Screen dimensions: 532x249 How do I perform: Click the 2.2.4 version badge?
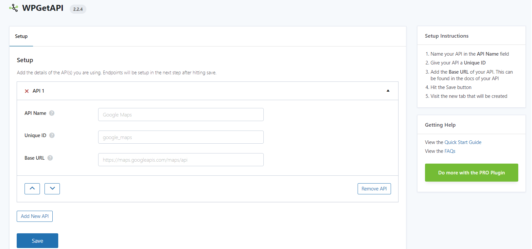tap(78, 9)
